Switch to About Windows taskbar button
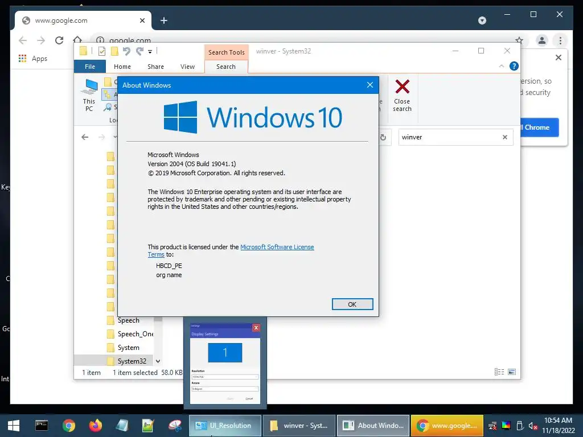 click(x=373, y=426)
